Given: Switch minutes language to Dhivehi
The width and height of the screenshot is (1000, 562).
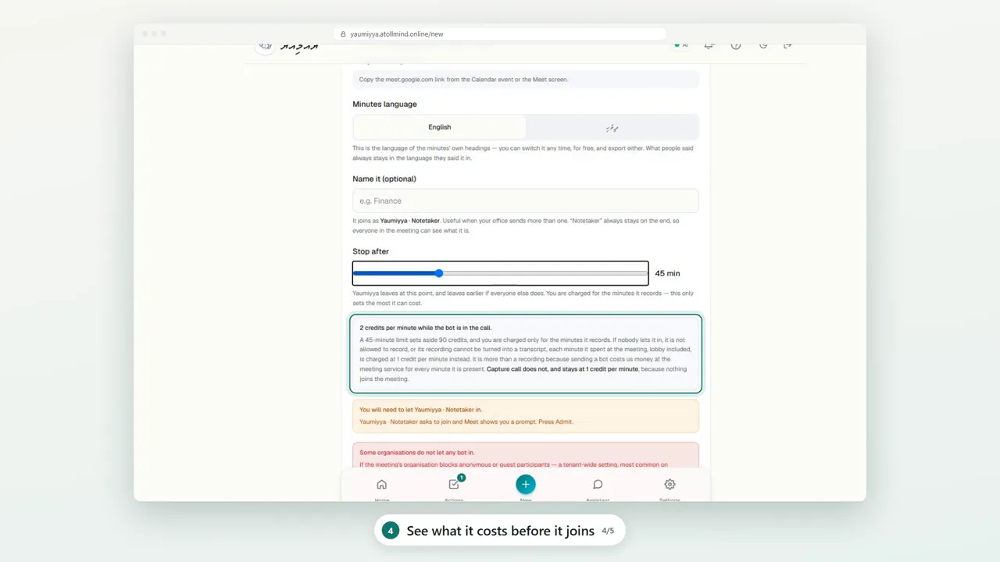Looking at the screenshot, I should [612, 127].
